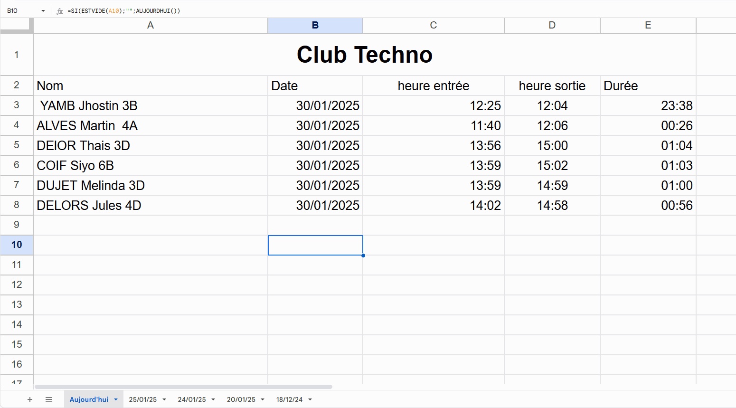Open the 25/01/25 tab dropdown arrow
The width and height of the screenshot is (736, 408).
[164, 399]
